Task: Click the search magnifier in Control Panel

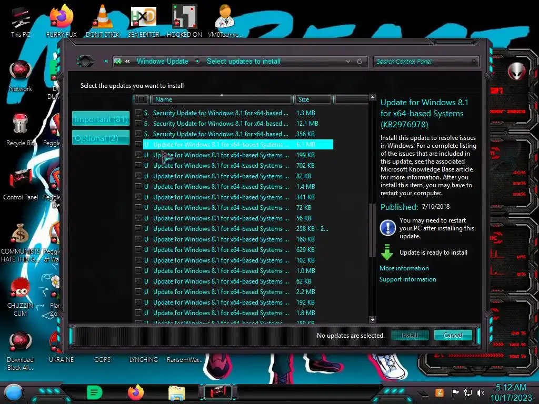Action: click(x=474, y=61)
